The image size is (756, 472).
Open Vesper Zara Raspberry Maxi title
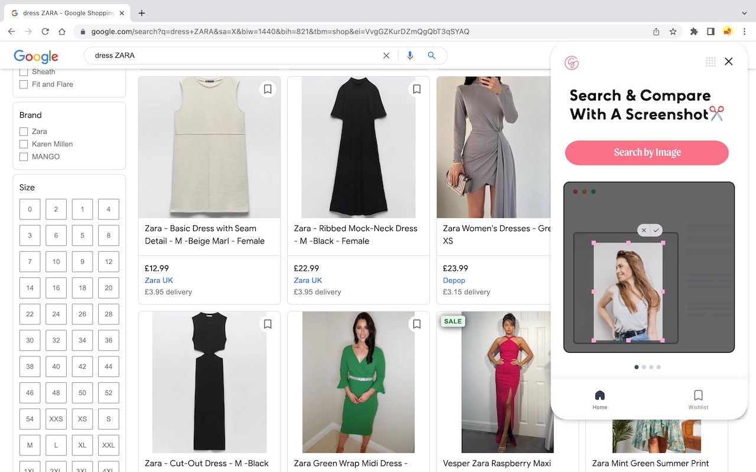click(x=497, y=464)
